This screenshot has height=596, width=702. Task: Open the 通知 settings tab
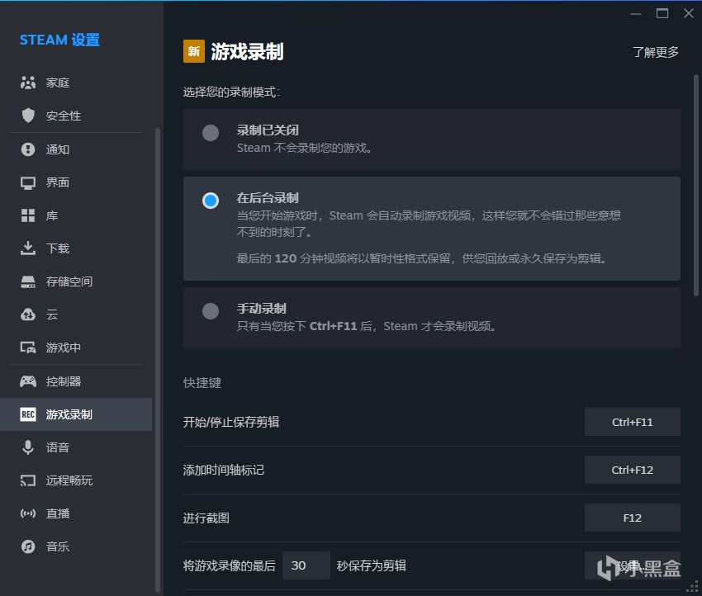[x=76, y=149]
